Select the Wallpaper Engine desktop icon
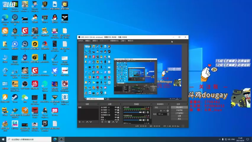This screenshot has height=142, width=252. coord(65,99)
